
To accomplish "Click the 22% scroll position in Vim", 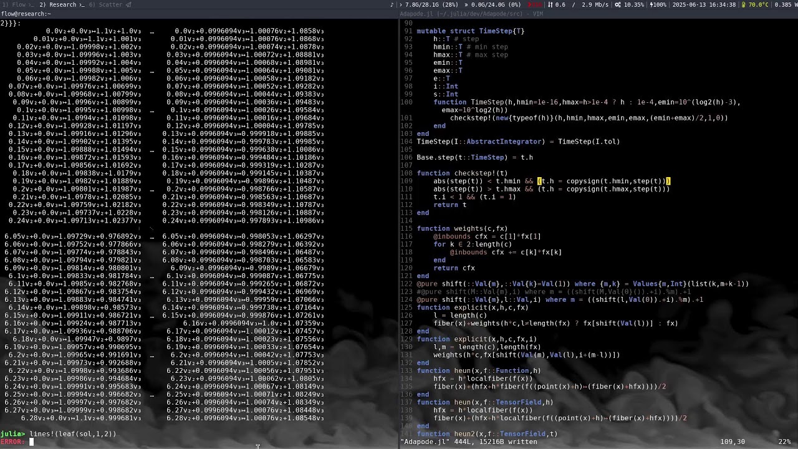I will (x=784, y=442).
